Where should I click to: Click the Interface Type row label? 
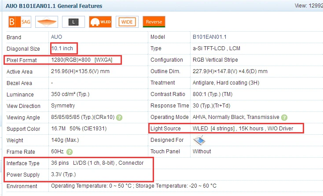[23, 163]
